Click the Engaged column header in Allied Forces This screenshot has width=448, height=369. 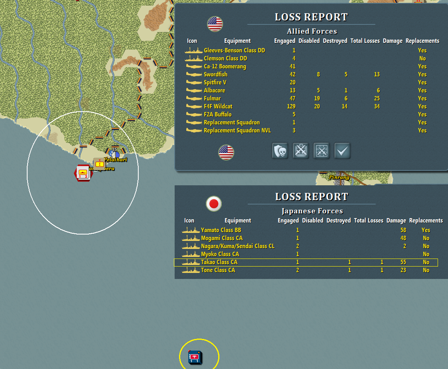(285, 41)
